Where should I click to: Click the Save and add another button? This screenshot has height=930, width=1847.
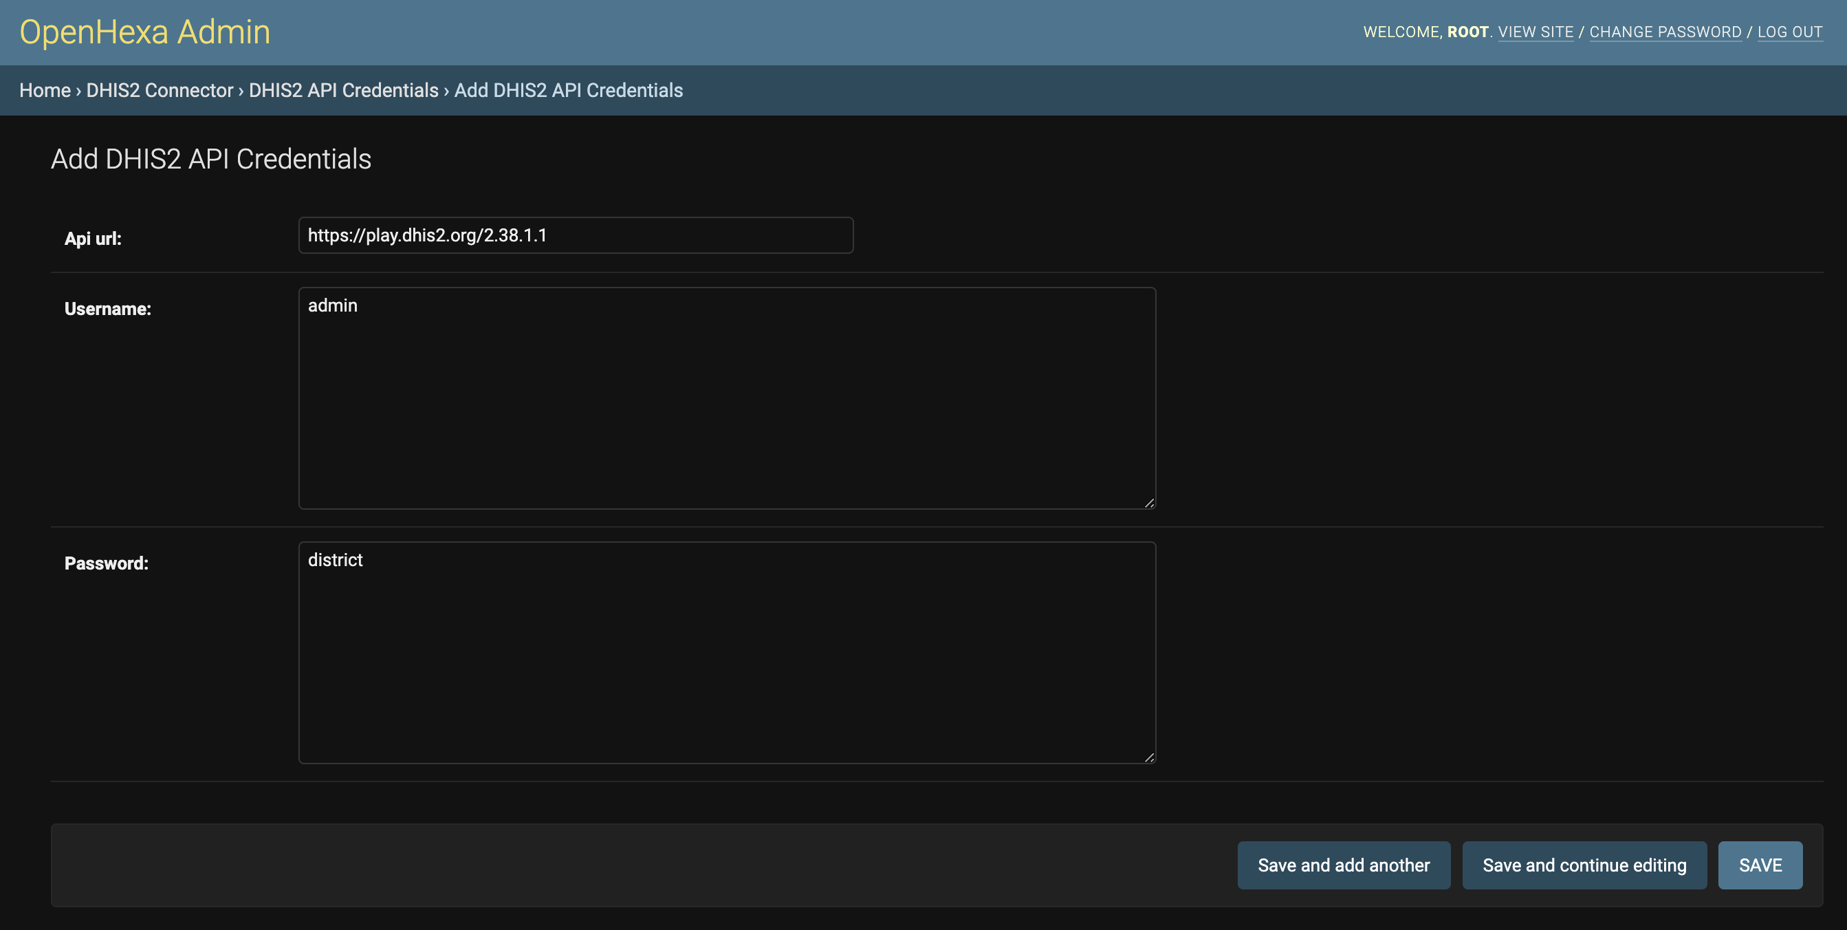pyautogui.click(x=1343, y=865)
